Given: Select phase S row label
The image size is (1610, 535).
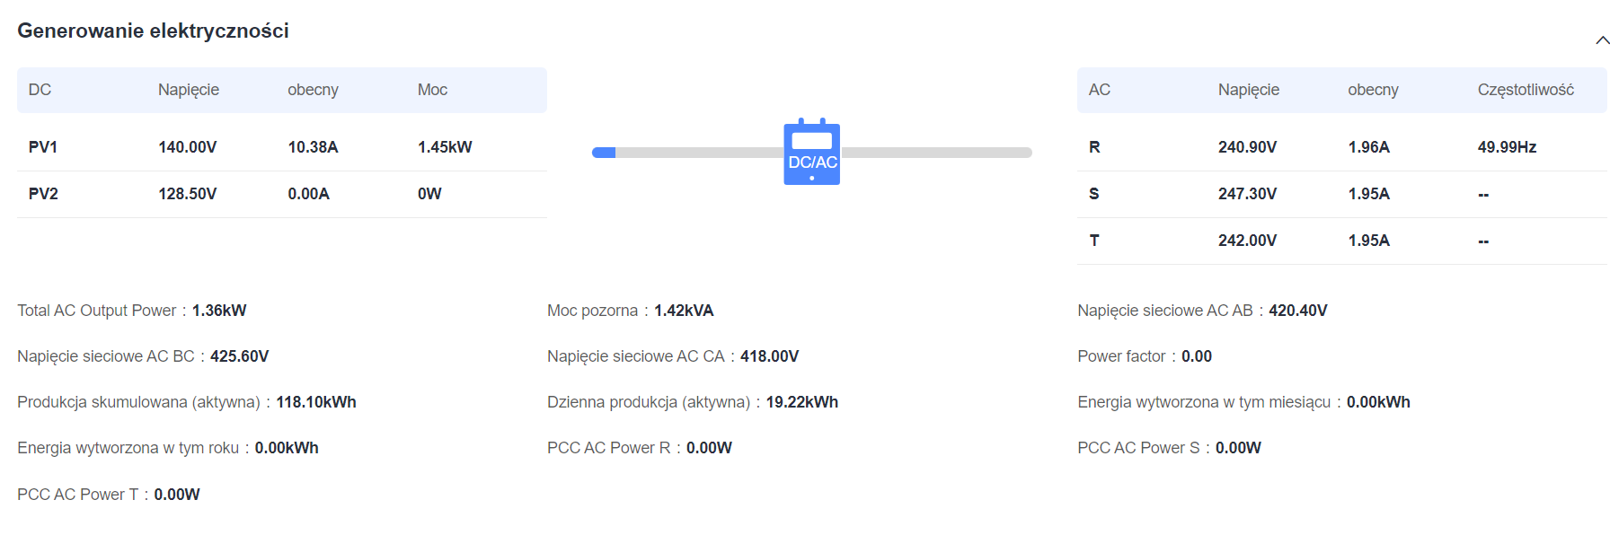Looking at the screenshot, I should [1094, 194].
